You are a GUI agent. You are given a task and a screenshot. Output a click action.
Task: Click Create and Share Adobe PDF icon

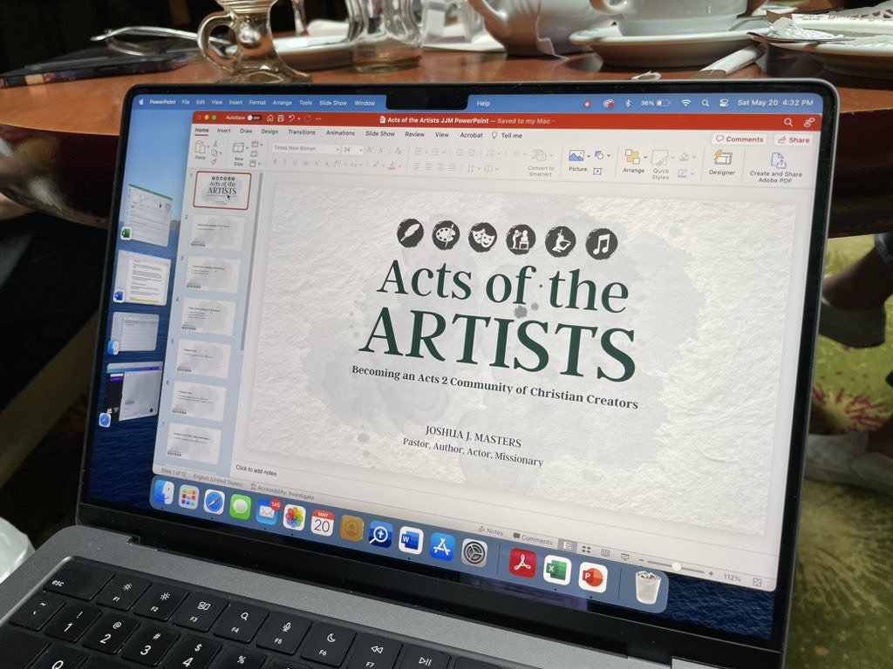pyautogui.click(x=777, y=160)
